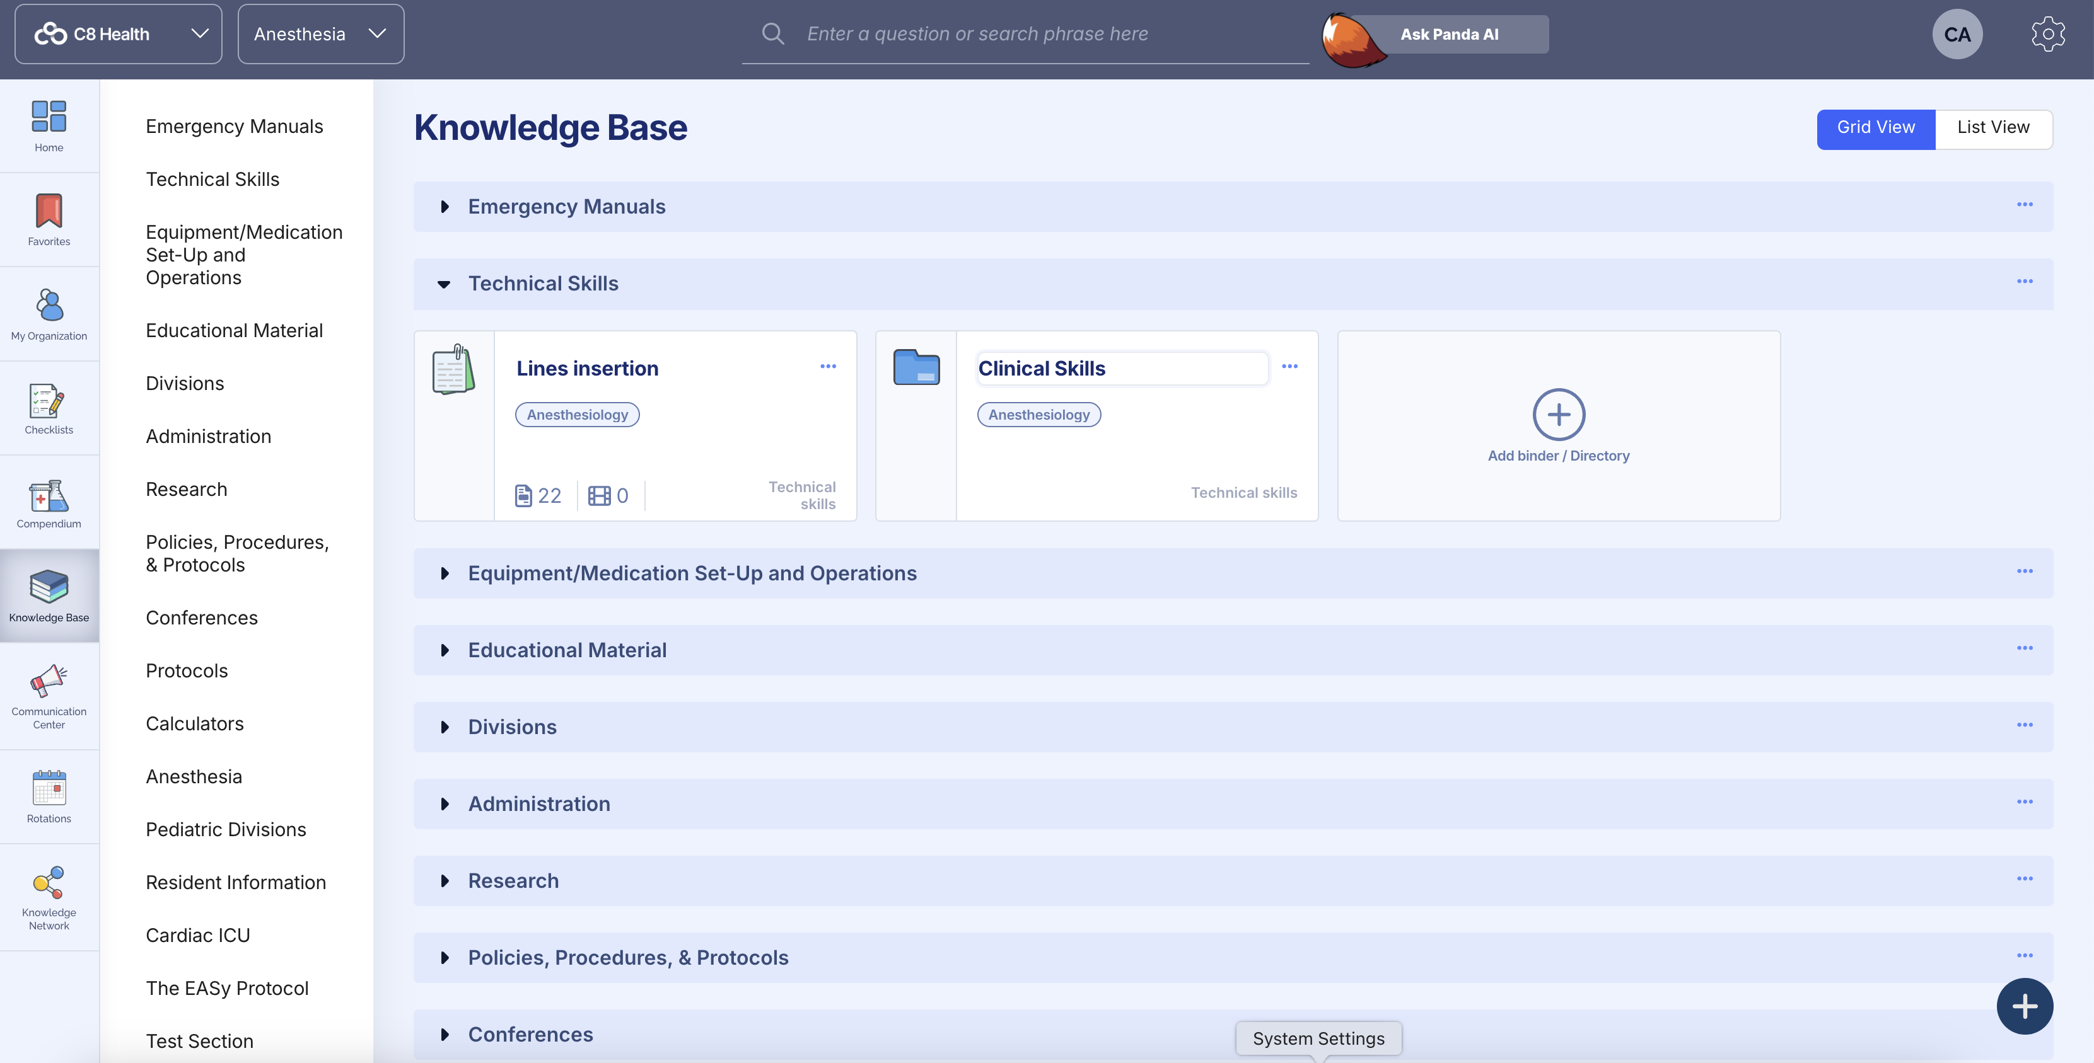This screenshot has width=2094, height=1063.
Task: Edit the Clinical Skills name field
Action: pyautogui.click(x=1122, y=368)
